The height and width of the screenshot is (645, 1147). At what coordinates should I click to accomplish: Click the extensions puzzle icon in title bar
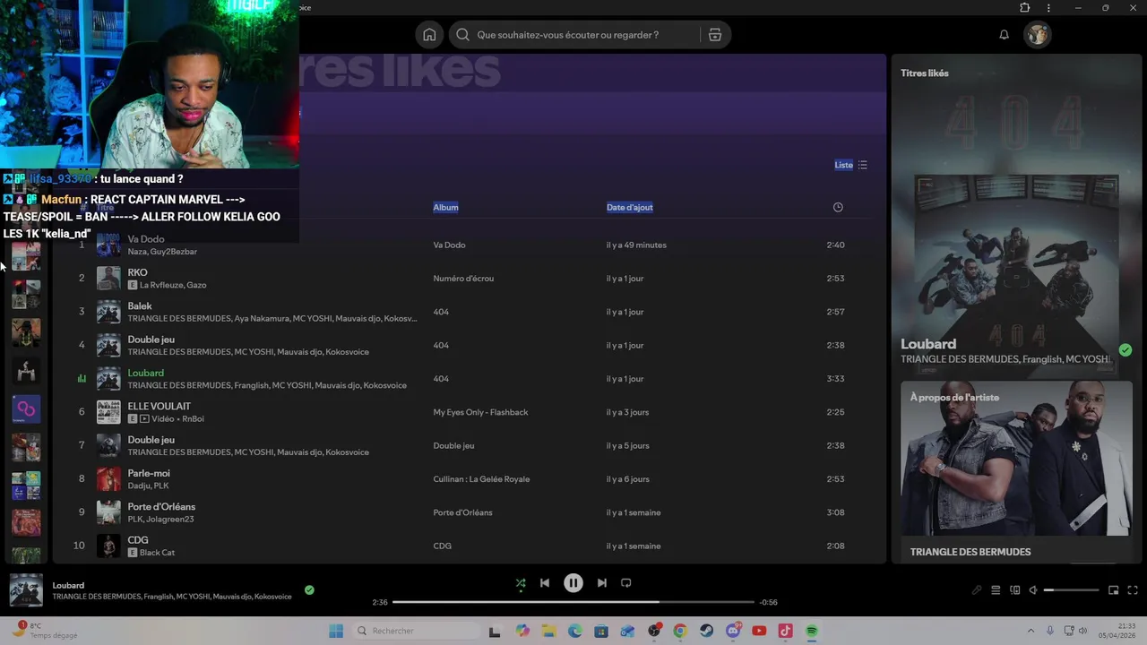tap(1025, 8)
